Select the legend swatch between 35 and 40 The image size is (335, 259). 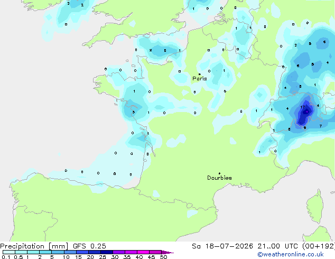point(131,252)
